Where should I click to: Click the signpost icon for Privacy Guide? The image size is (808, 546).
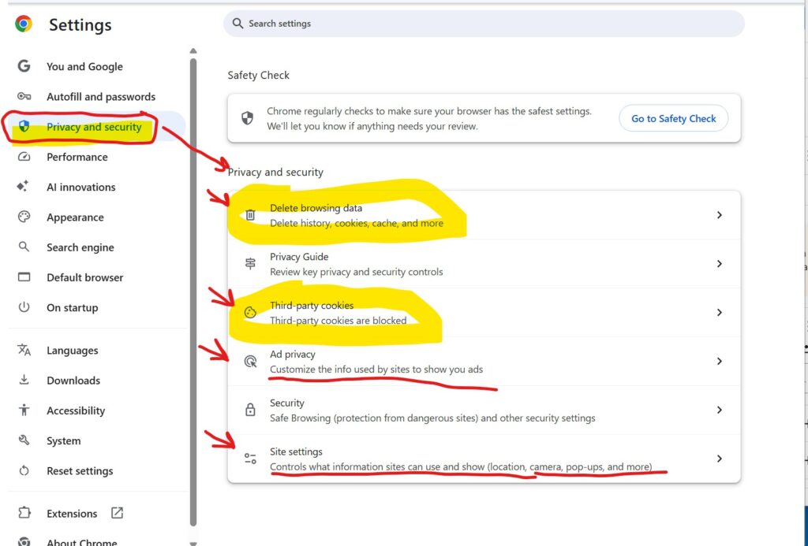click(x=250, y=263)
